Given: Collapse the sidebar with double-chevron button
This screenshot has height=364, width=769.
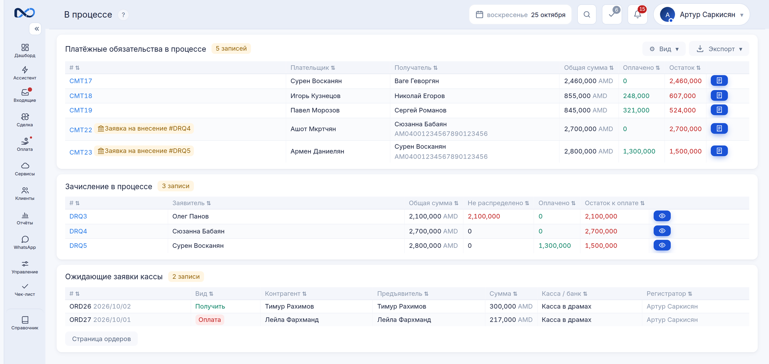Looking at the screenshot, I should pos(36,29).
